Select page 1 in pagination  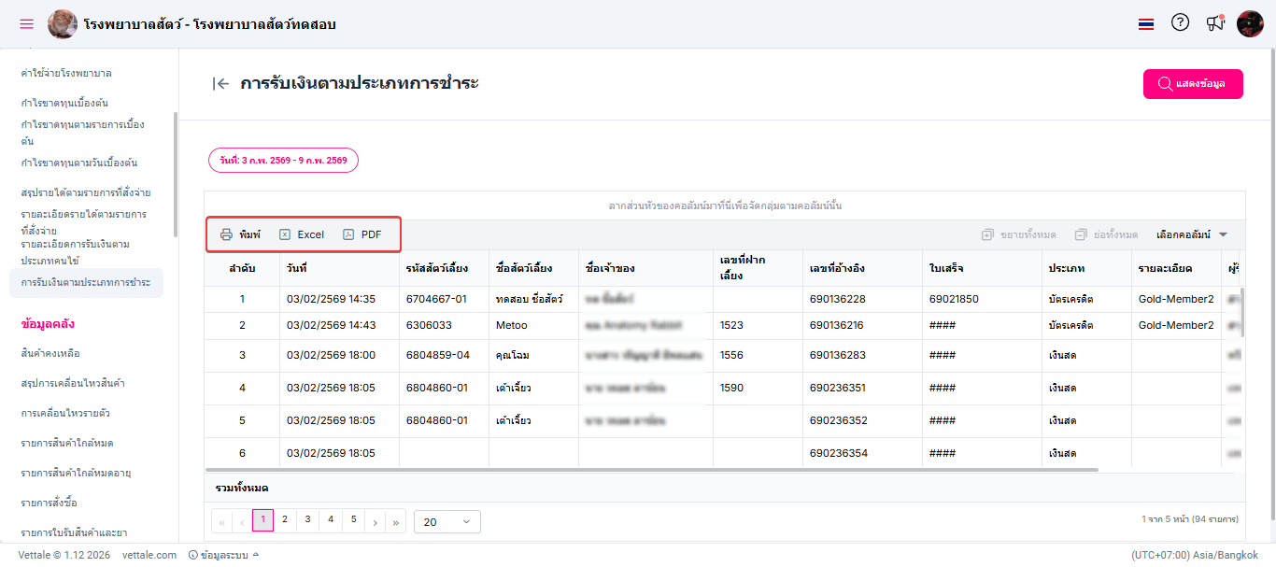click(263, 520)
